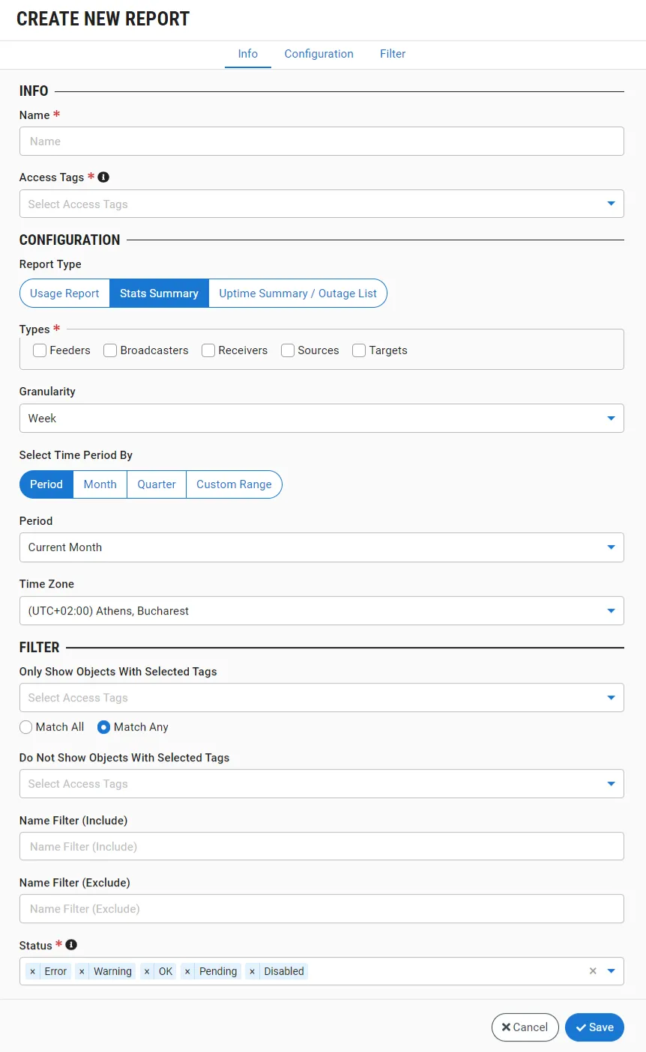Click the Status info icon

[x=71, y=945]
